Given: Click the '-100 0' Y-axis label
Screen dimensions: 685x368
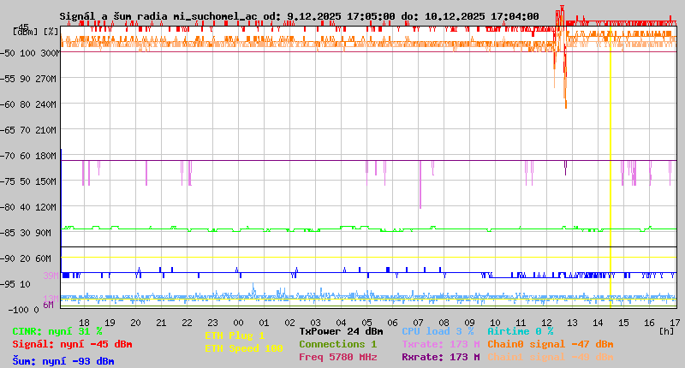Looking at the screenshot, I should (24, 310).
